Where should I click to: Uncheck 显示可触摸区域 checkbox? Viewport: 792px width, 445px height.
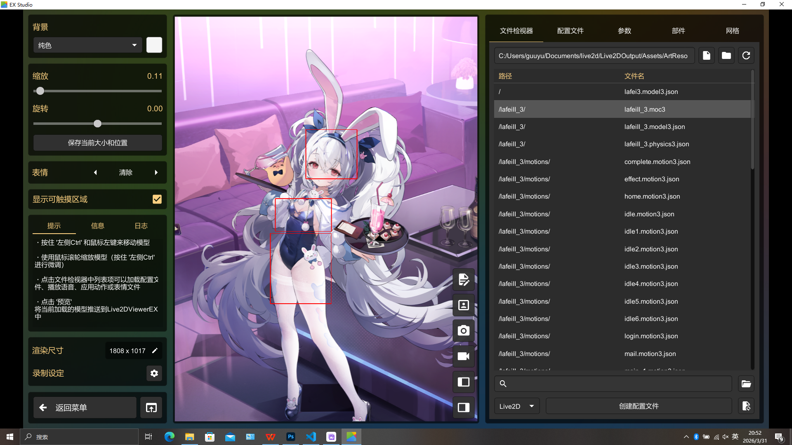157,199
